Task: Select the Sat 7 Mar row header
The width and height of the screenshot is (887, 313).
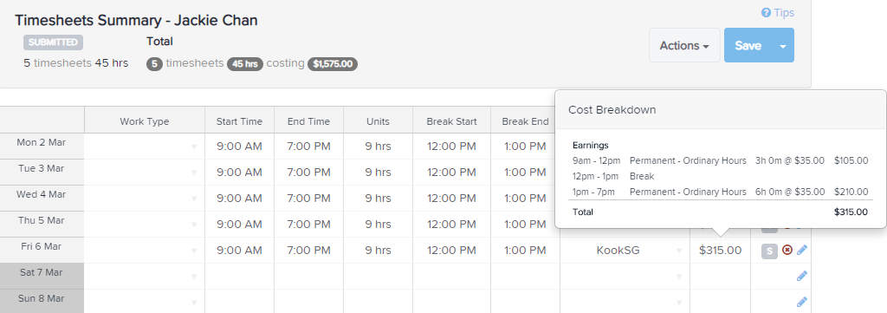Action: pyautogui.click(x=42, y=277)
